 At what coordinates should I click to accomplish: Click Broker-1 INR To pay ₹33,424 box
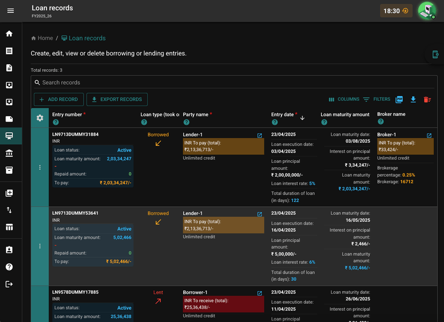pos(405,146)
